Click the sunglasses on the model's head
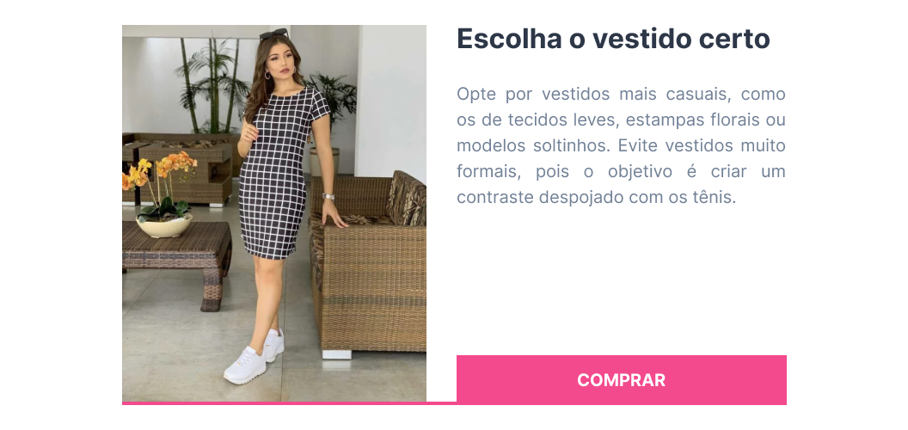908x430 pixels. [273, 34]
